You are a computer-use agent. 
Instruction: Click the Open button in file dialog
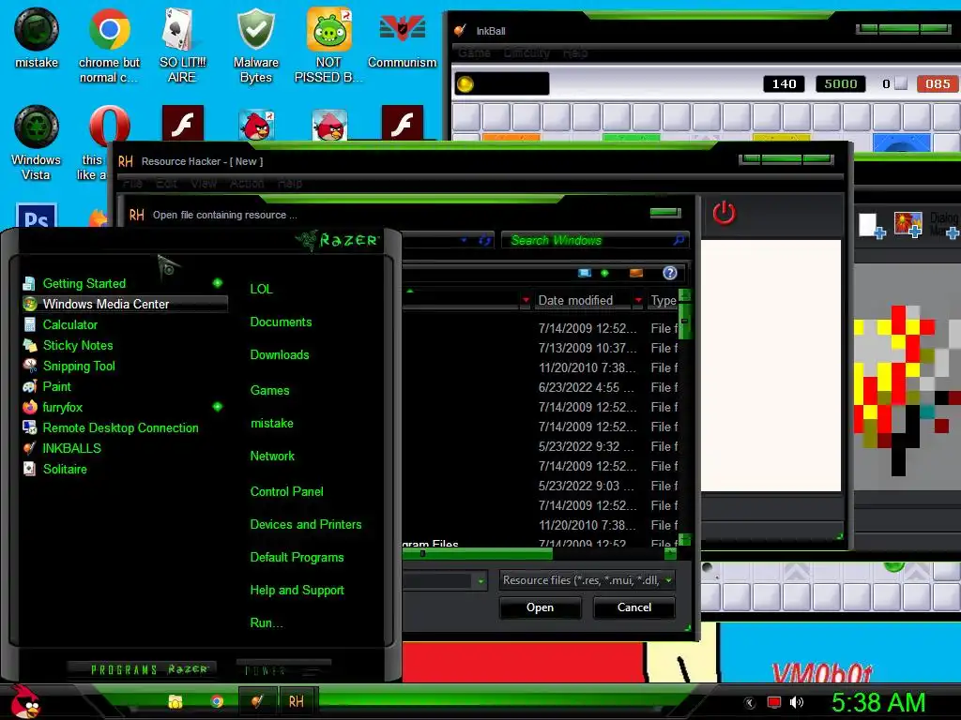(x=540, y=607)
